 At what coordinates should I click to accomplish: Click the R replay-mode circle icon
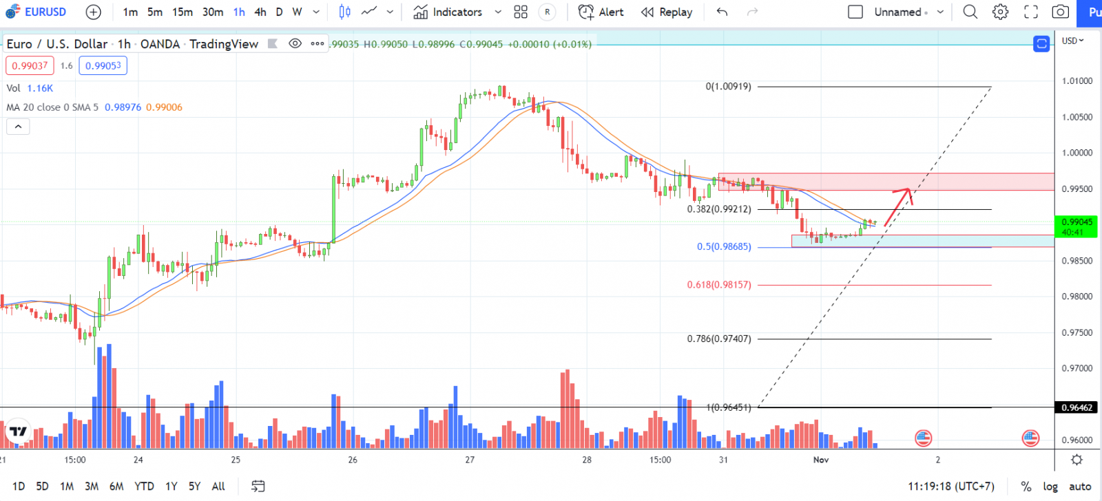point(548,12)
